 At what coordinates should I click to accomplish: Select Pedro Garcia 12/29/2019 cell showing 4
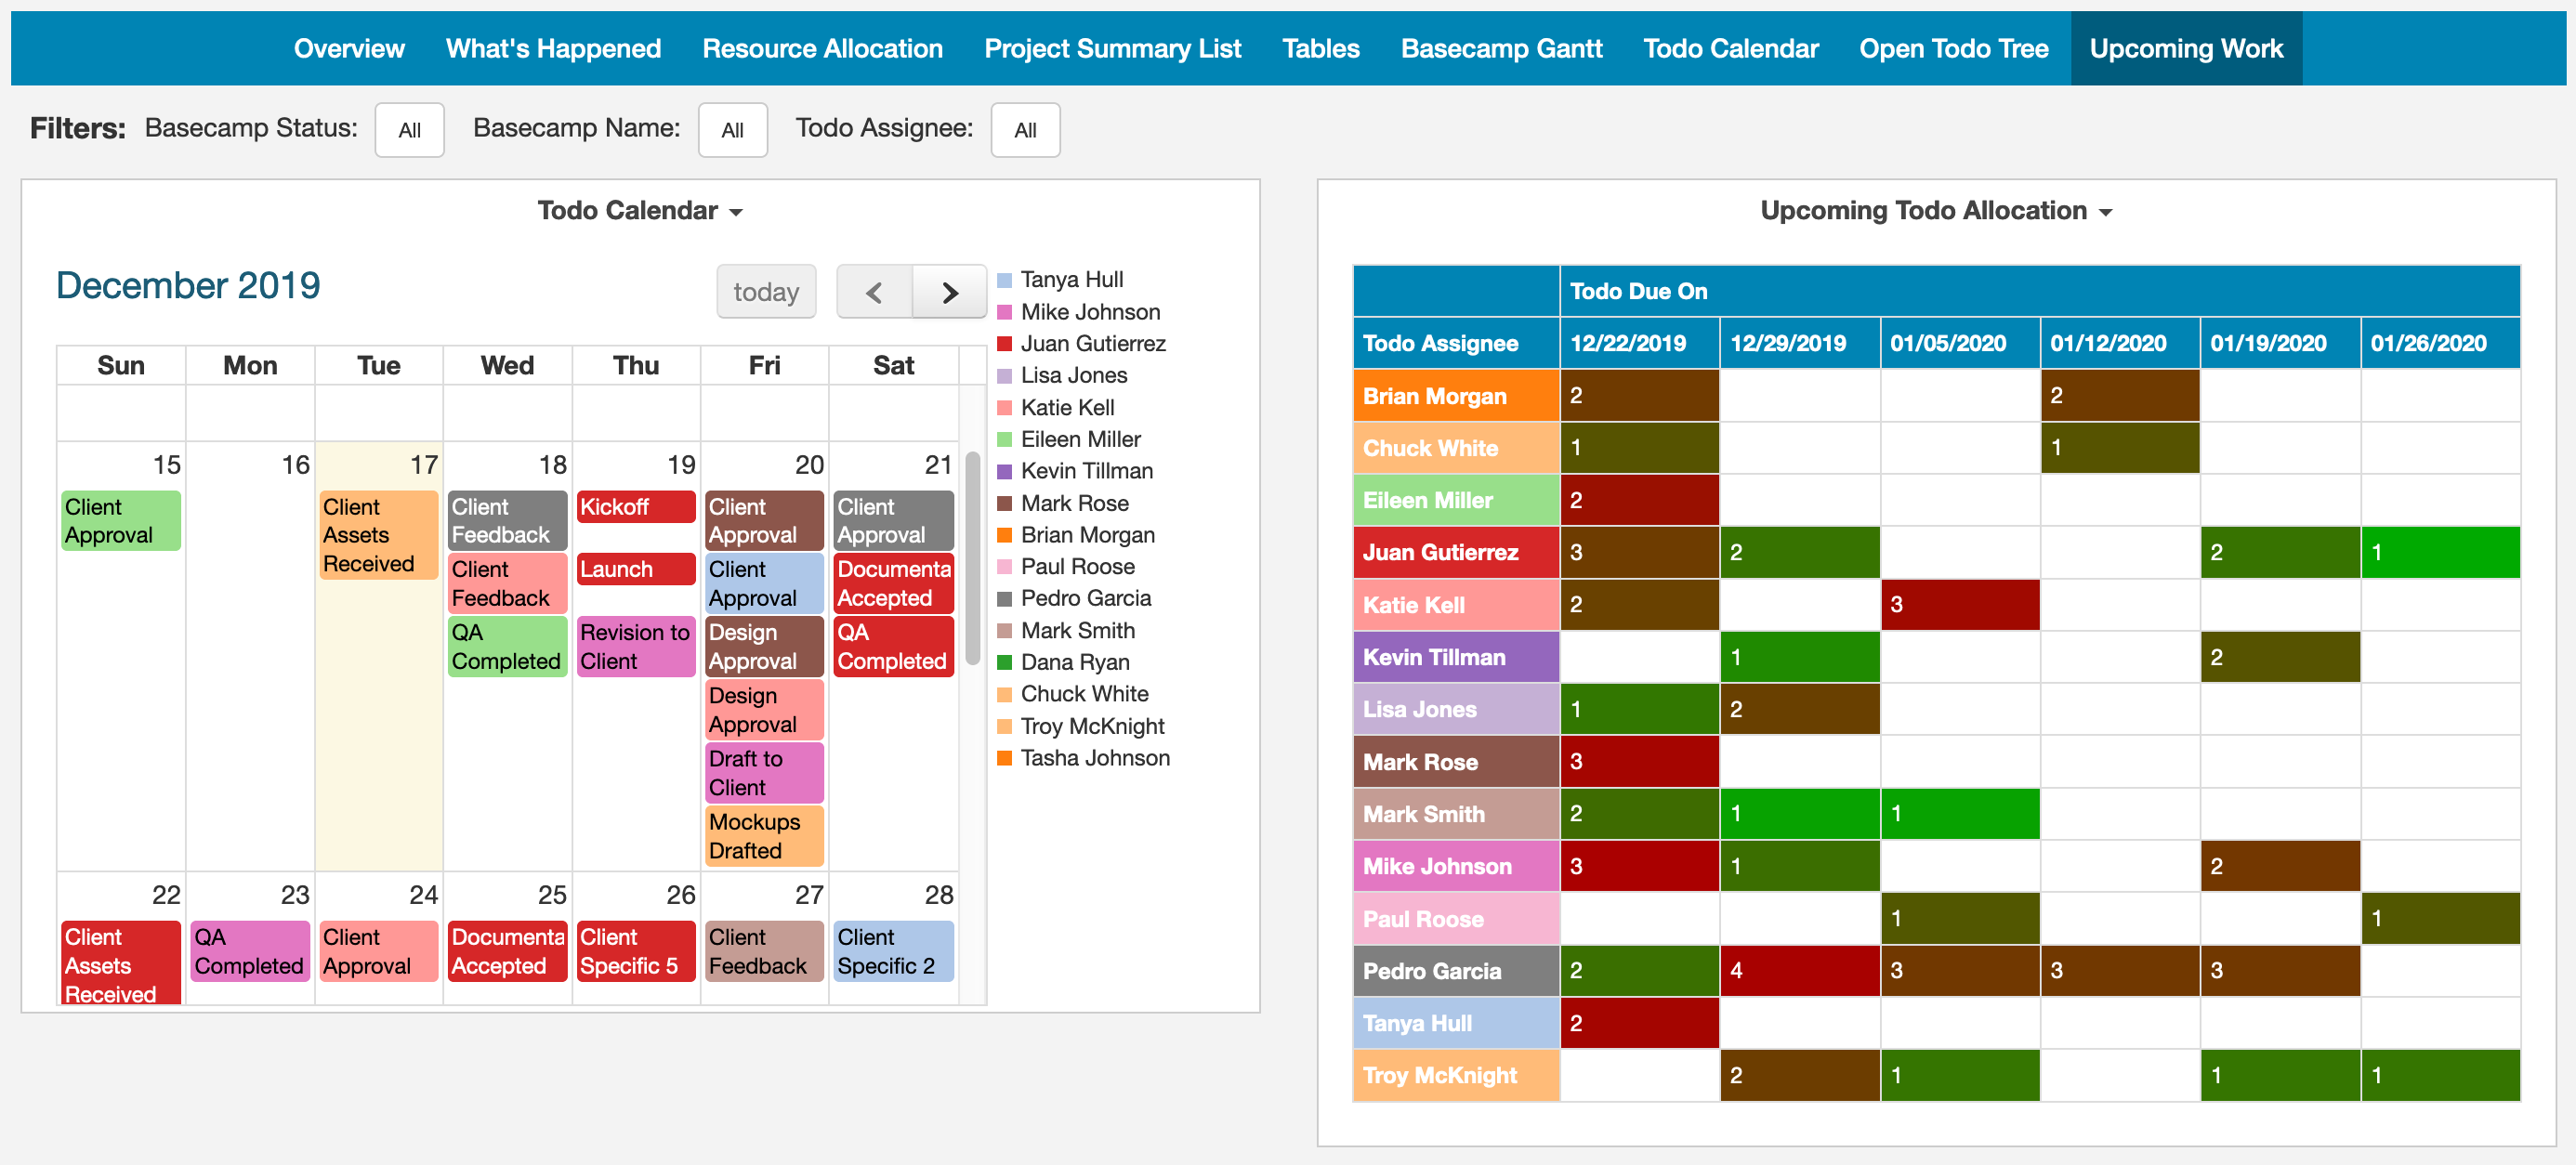click(1798, 970)
